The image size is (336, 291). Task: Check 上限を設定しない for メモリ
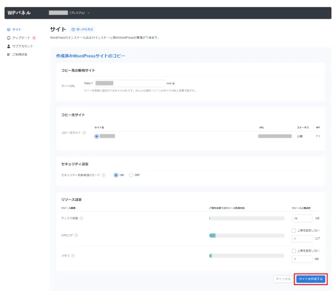[294, 251]
